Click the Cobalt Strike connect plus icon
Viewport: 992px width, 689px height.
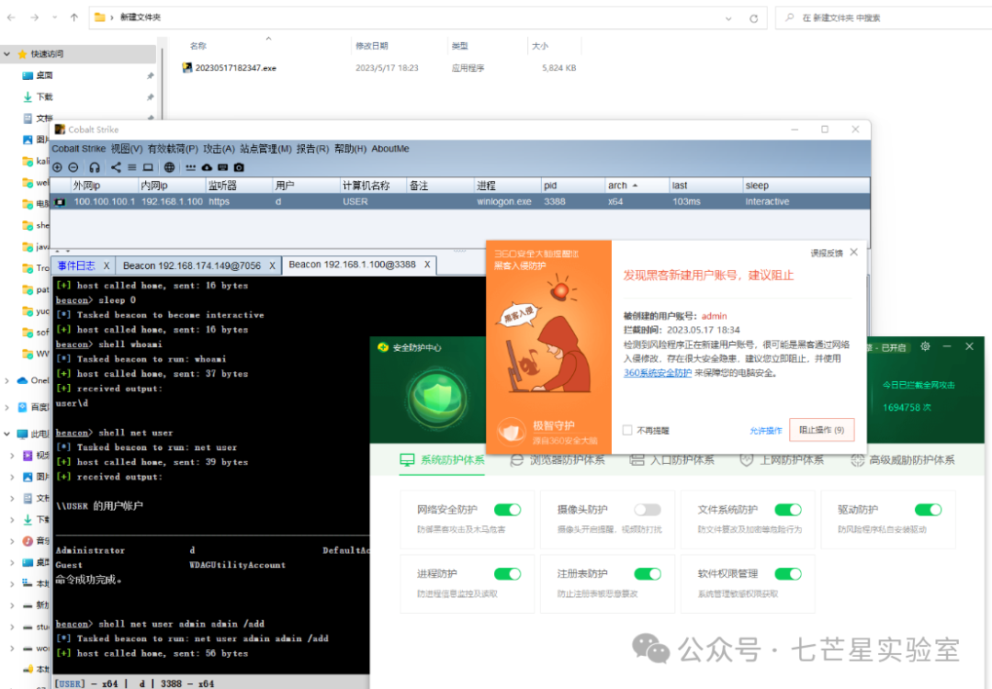click(58, 167)
